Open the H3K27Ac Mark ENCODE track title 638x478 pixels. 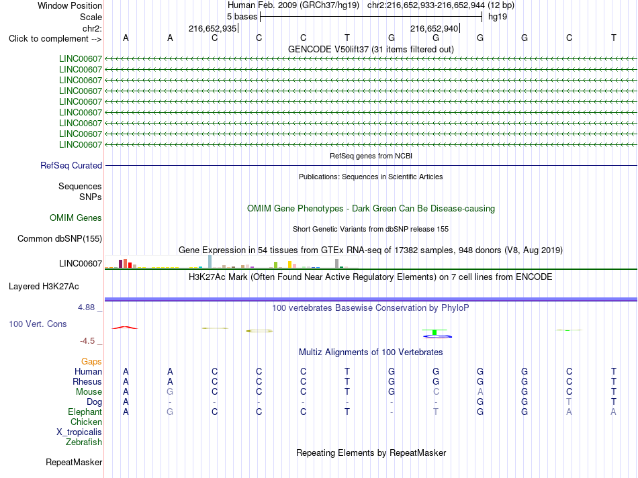tap(371, 277)
